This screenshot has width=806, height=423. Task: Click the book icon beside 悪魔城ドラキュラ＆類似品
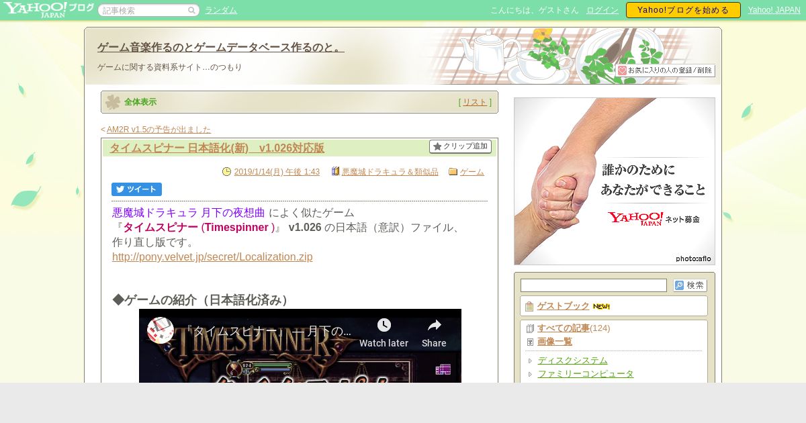[336, 171]
